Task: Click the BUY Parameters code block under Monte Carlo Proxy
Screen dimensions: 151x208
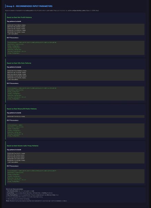Action: (75, 176)
